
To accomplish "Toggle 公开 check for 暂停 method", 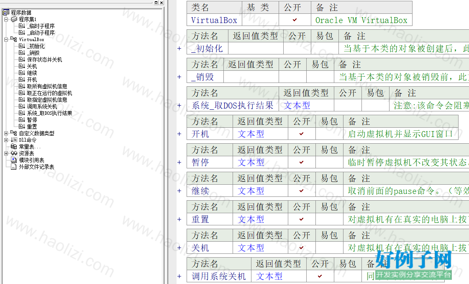I will click(x=302, y=163).
